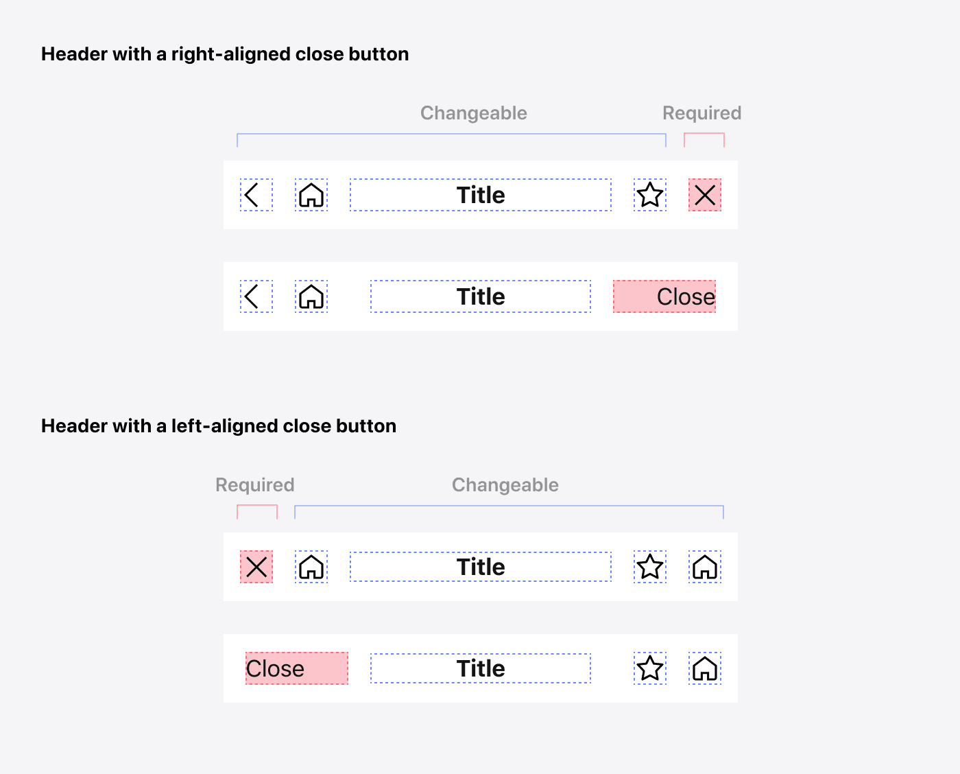Click the "Required" label above the right-aligned X icon

pyautogui.click(x=701, y=113)
